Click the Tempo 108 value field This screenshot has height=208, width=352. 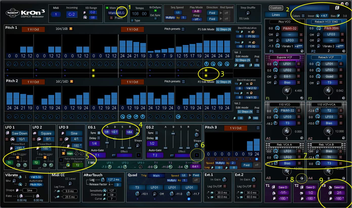coord(136,14)
